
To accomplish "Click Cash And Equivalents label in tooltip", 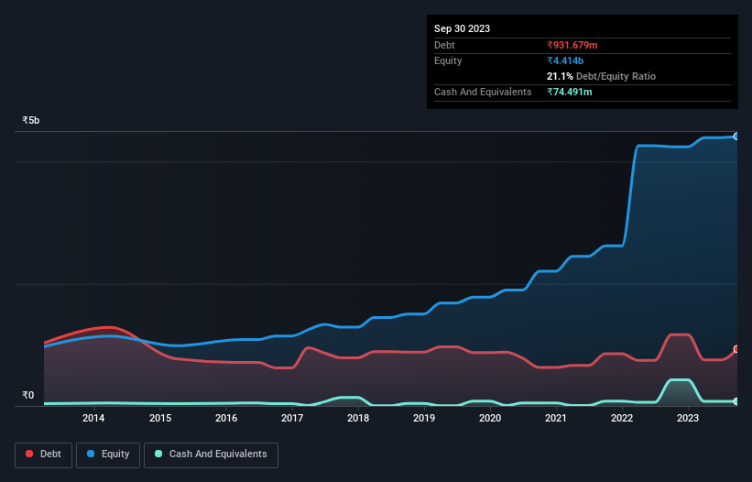I will tap(483, 92).
